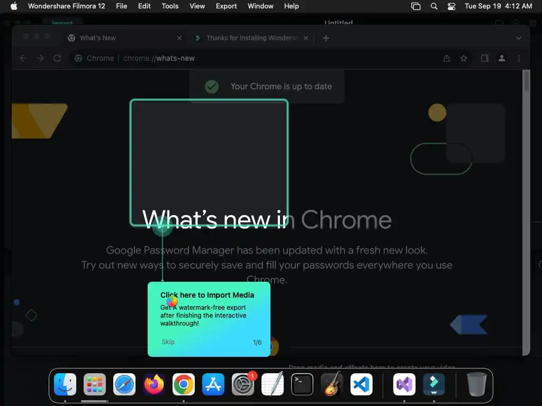Open Launchpad from the Dock
The image size is (542, 406).
[95, 384]
